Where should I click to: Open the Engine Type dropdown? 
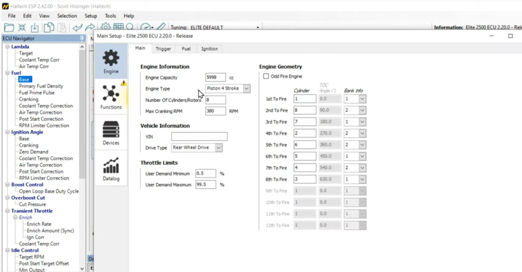tap(247, 89)
